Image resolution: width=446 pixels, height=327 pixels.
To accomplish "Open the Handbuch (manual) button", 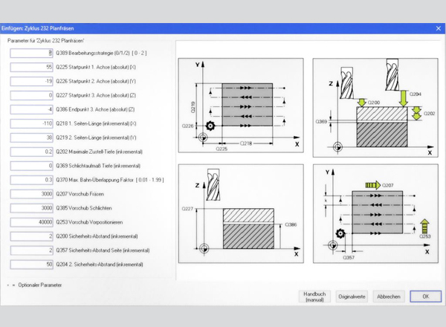I will pyautogui.click(x=314, y=296).
